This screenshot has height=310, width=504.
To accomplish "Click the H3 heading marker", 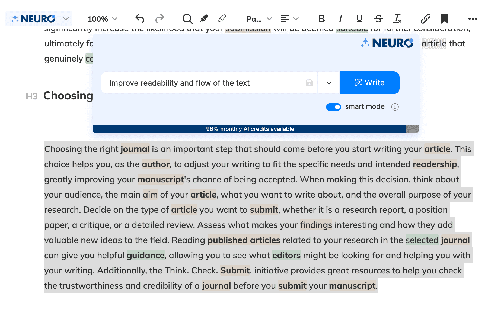I will coord(31,96).
